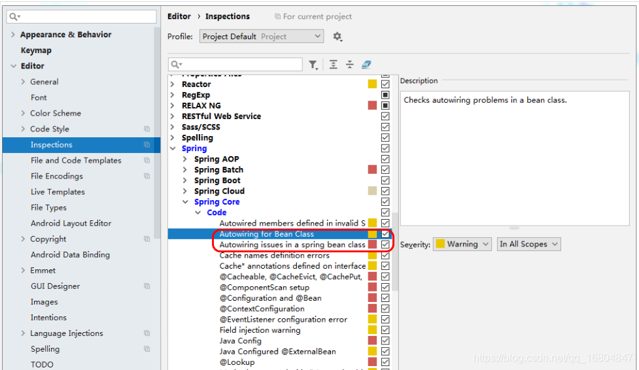Click the project icon beside sidebar Spelling
The height and width of the screenshot is (370, 639).
(x=147, y=349)
